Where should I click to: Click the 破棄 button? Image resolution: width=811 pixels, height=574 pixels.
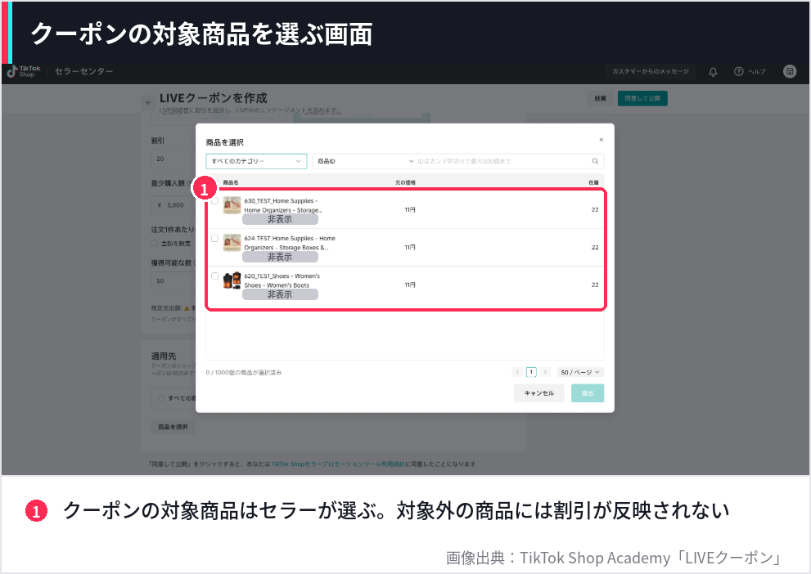click(x=600, y=98)
